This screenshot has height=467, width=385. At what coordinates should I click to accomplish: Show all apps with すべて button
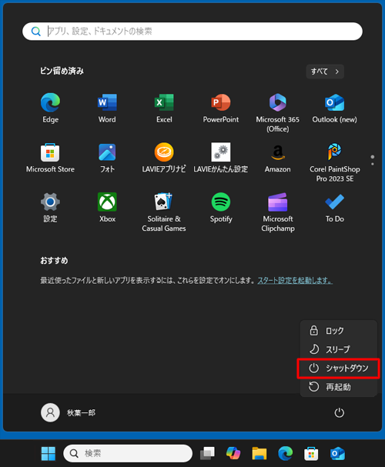click(325, 72)
